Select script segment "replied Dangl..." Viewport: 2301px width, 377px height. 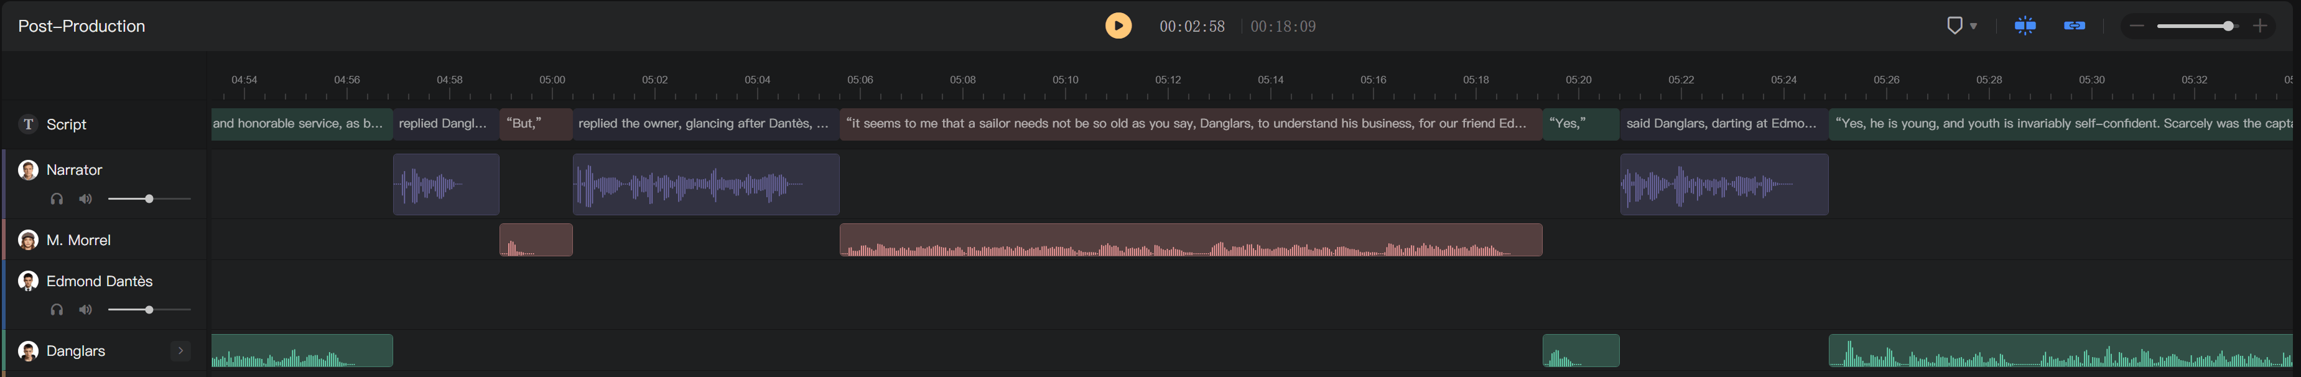446,124
